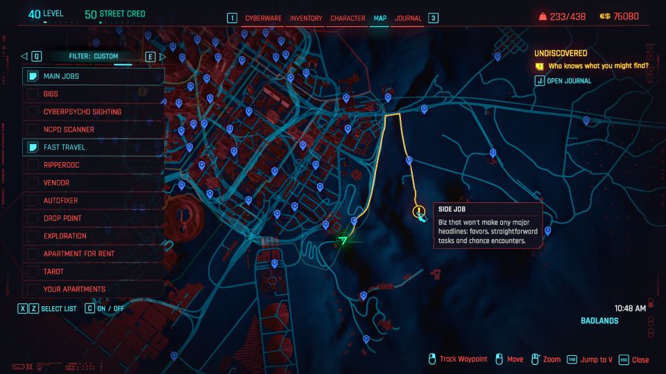
Task: Click the Badlands district label
Action: click(599, 321)
